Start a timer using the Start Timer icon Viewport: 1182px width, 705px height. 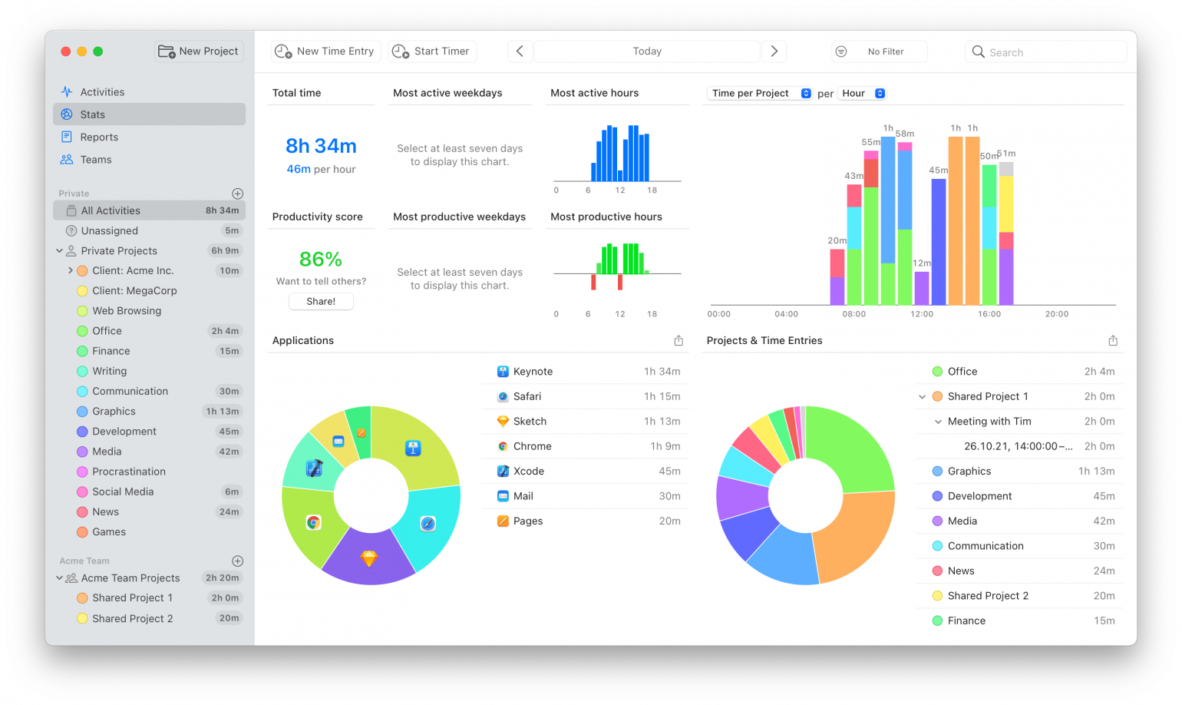coord(400,51)
